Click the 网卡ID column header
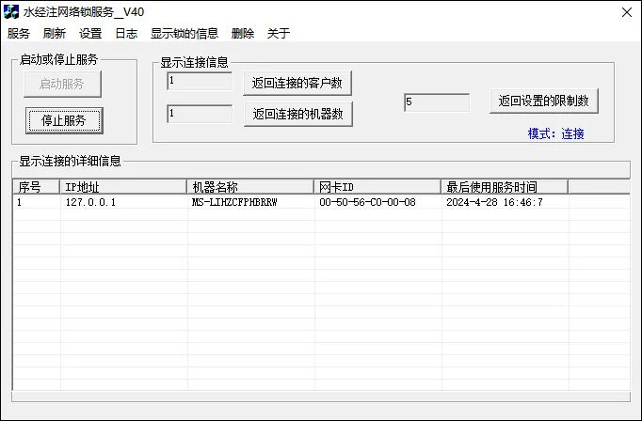Screen dimensions: 642x421 [x=377, y=187]
